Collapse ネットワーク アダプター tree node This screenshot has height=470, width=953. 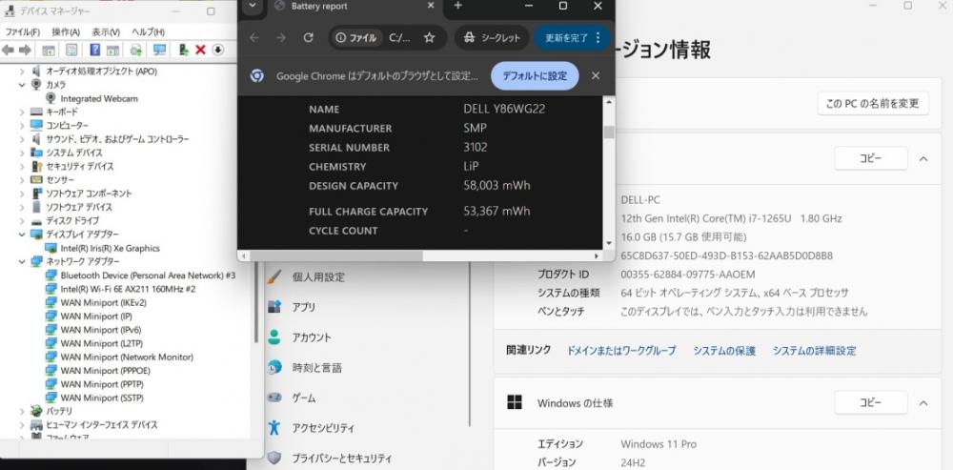[x=22, y=261]
